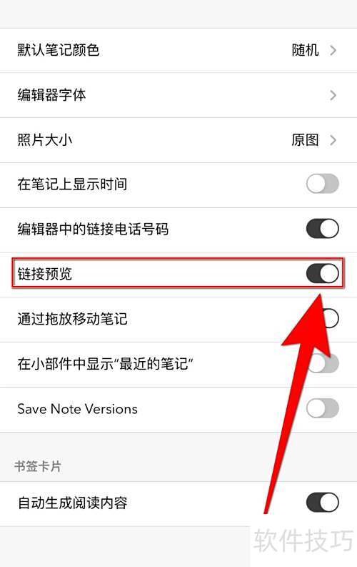This screenshot has height=567, width=357.
Task: Tap the 在笔记上显示时间 label
Action: pyautogui.click(x=72, y=184)
